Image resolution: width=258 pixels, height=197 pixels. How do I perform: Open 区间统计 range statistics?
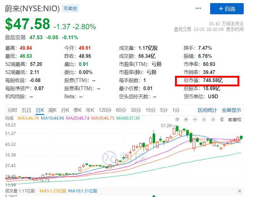(x=207, y=110)
